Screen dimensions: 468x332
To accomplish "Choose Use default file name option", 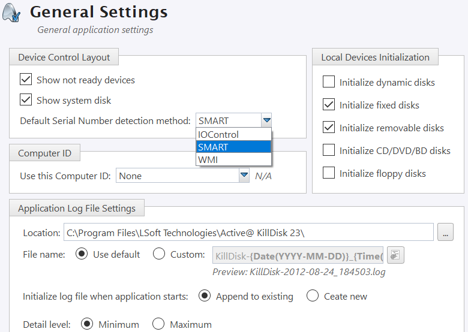I will coord(82,254).
